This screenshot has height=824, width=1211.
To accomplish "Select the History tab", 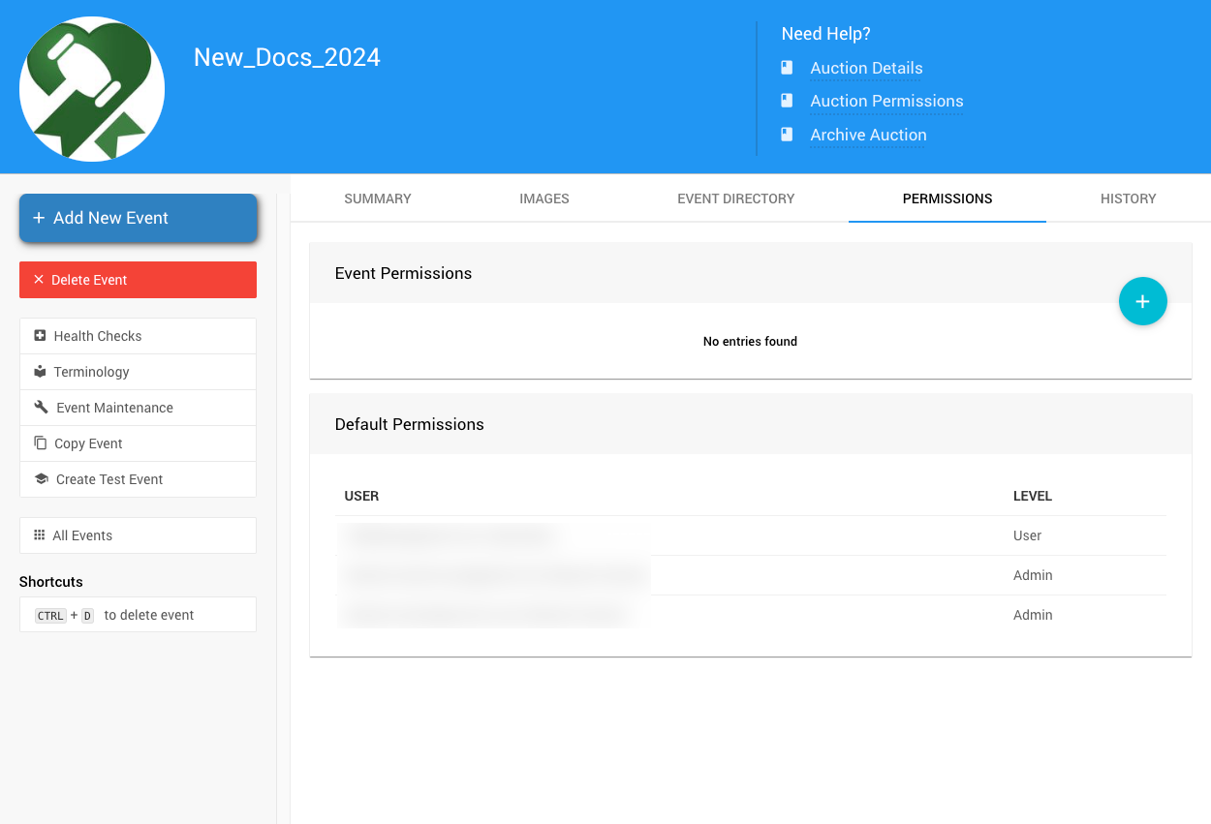I will 1128,198.
